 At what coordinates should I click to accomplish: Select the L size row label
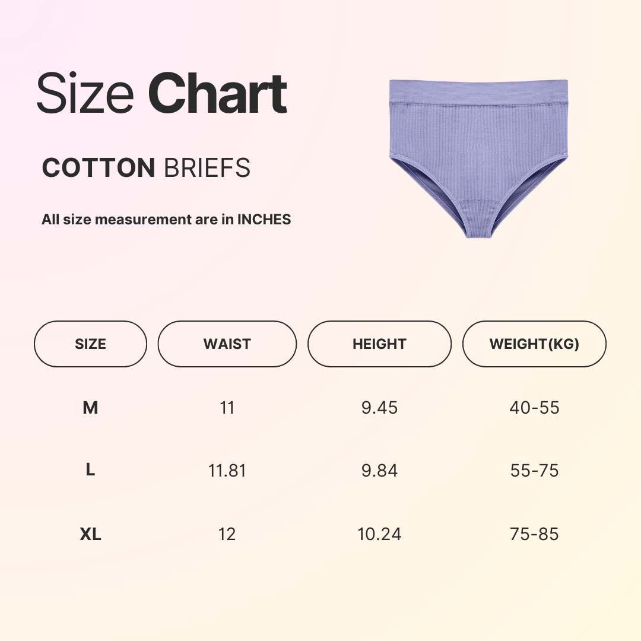(90, 470)
